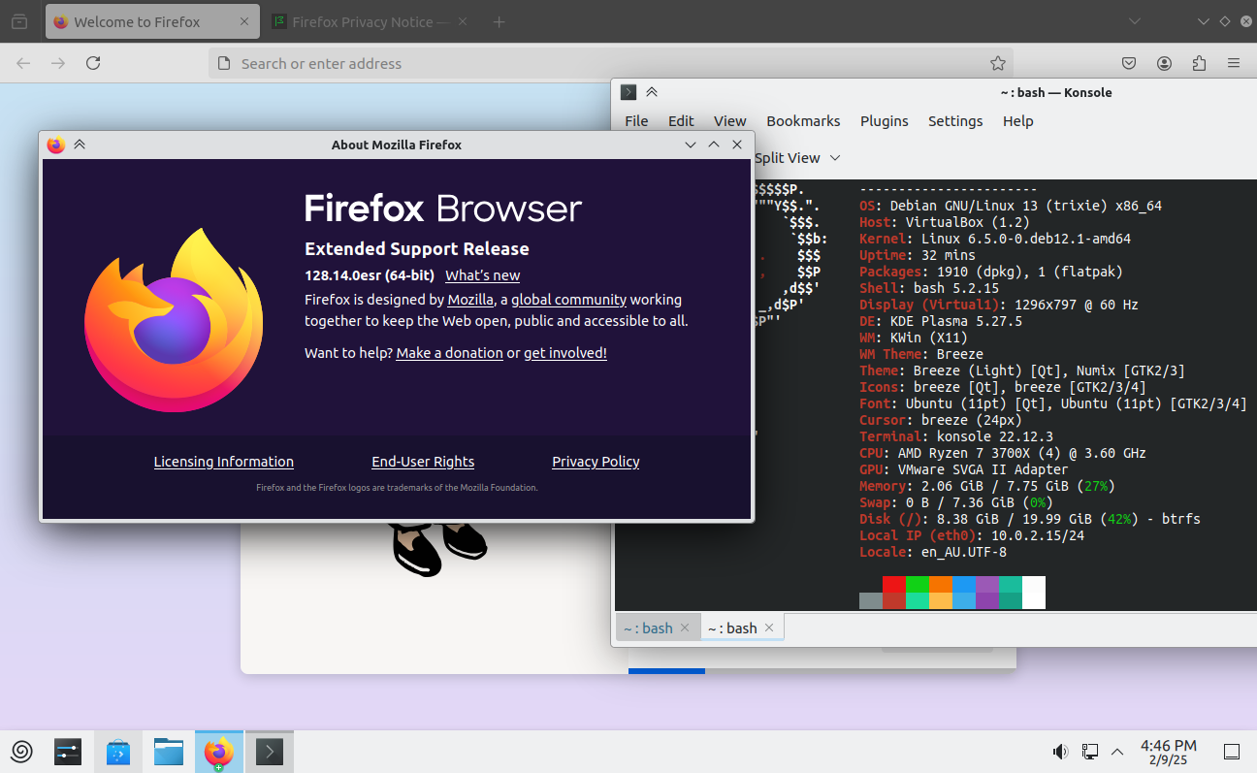Open the Firefox hamburger application menu
The height and width of the screenshot is (773, 1257).
[1234, 63]
